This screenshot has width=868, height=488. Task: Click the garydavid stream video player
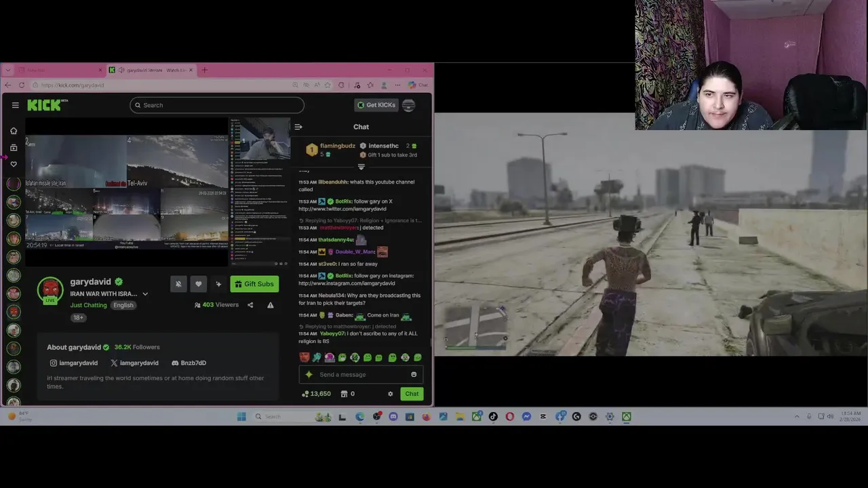coord(157,192)
